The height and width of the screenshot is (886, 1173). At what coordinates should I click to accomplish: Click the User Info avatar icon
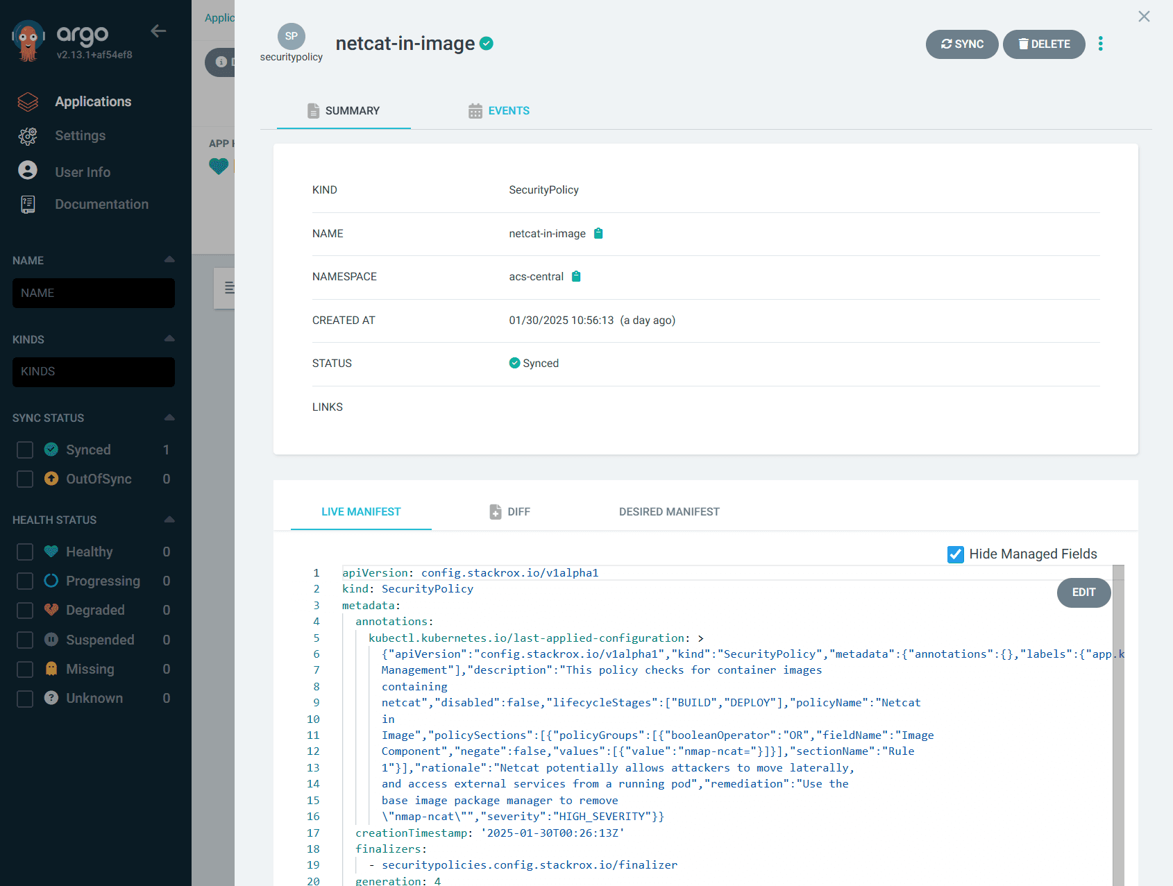tap(28, 171)
